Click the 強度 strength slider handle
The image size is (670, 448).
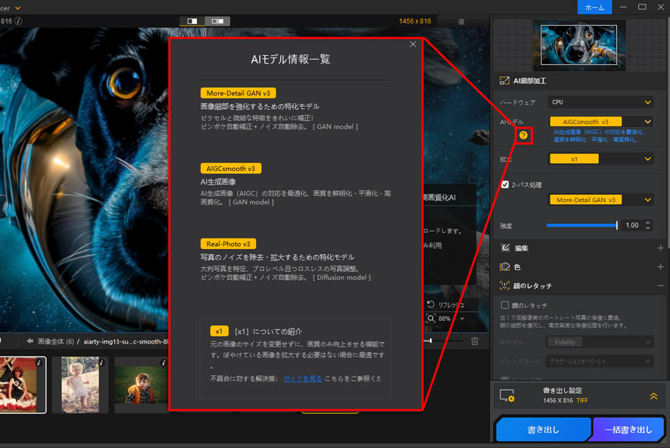(x=616, y=225)
